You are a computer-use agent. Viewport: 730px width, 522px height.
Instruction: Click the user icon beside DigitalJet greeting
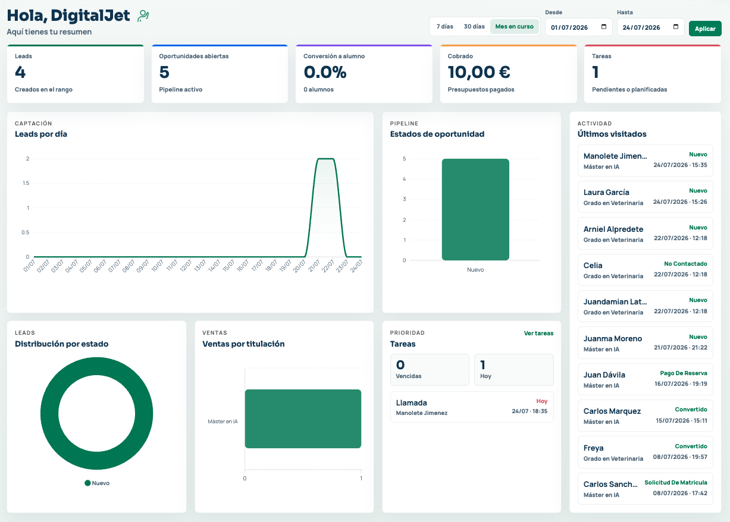143,16
